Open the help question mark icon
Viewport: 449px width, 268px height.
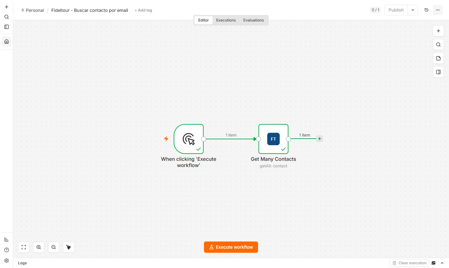7,250
